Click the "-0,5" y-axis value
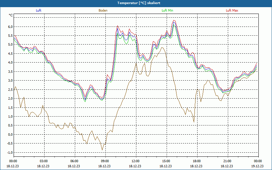The height and width of the screenshot is (170, 272). coord(10,143)
